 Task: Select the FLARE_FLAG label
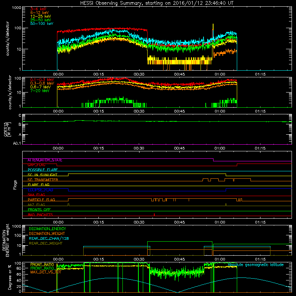point(38,185)
